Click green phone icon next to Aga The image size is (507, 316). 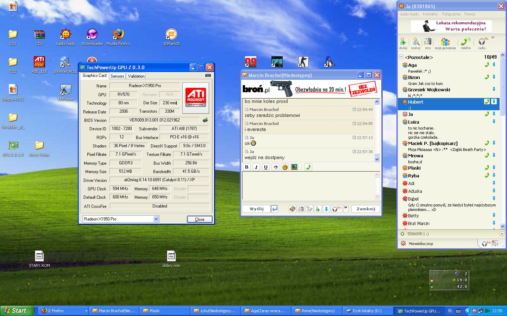(487, 65)
